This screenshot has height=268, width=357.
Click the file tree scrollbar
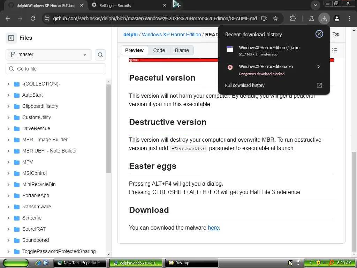[x=109, y=128]
